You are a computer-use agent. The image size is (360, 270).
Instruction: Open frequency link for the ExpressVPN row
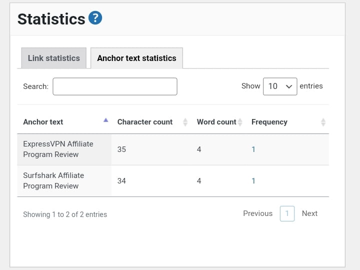(253, 149)
